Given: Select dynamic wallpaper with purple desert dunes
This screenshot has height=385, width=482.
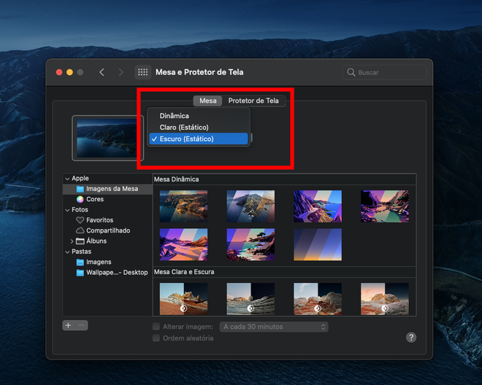Looking at the screenshot, I should pos(183,244).
